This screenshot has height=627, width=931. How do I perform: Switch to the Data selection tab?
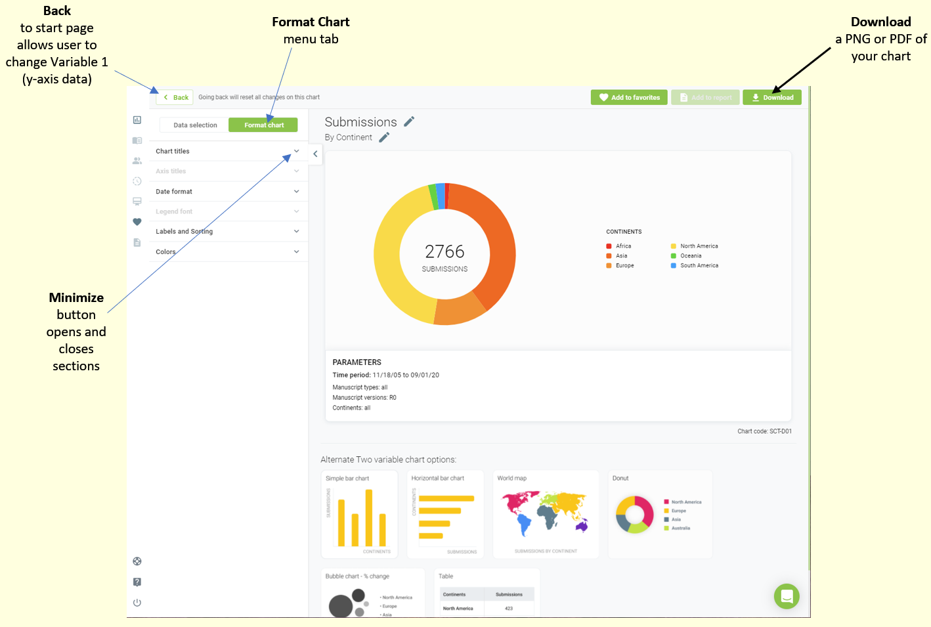pos(195,125)
